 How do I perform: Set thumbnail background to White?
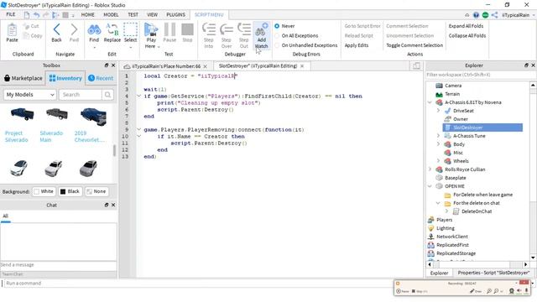tap(44, 191)
